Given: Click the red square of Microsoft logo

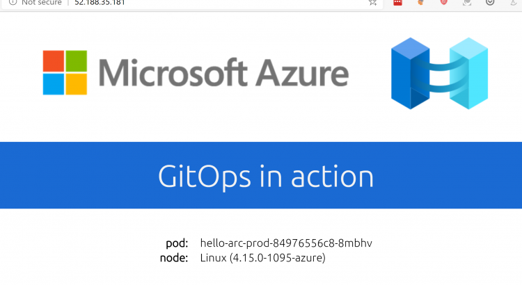Looking at the screenshot, I should tap(54, 61).
